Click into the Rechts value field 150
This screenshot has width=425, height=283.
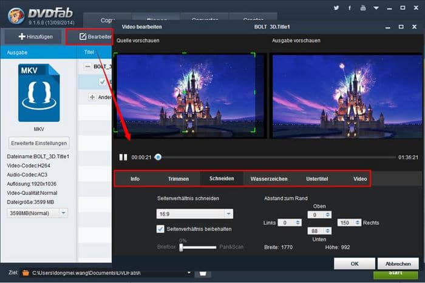tap(346, 222)
